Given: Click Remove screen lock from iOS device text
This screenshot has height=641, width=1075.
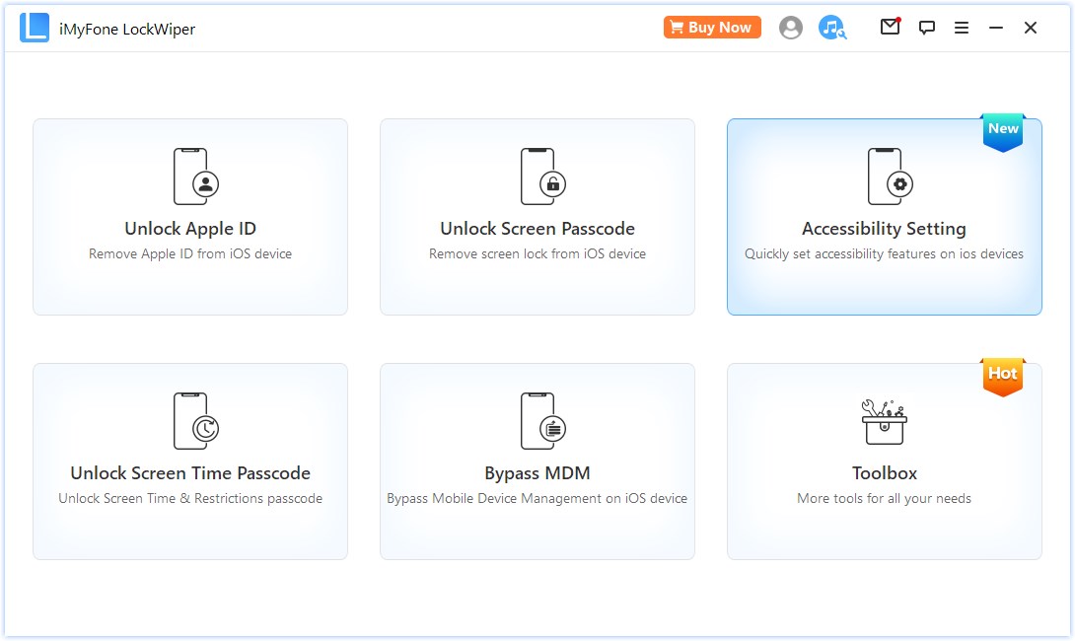Looking at the screenshot, I should [x=537, y=253].
